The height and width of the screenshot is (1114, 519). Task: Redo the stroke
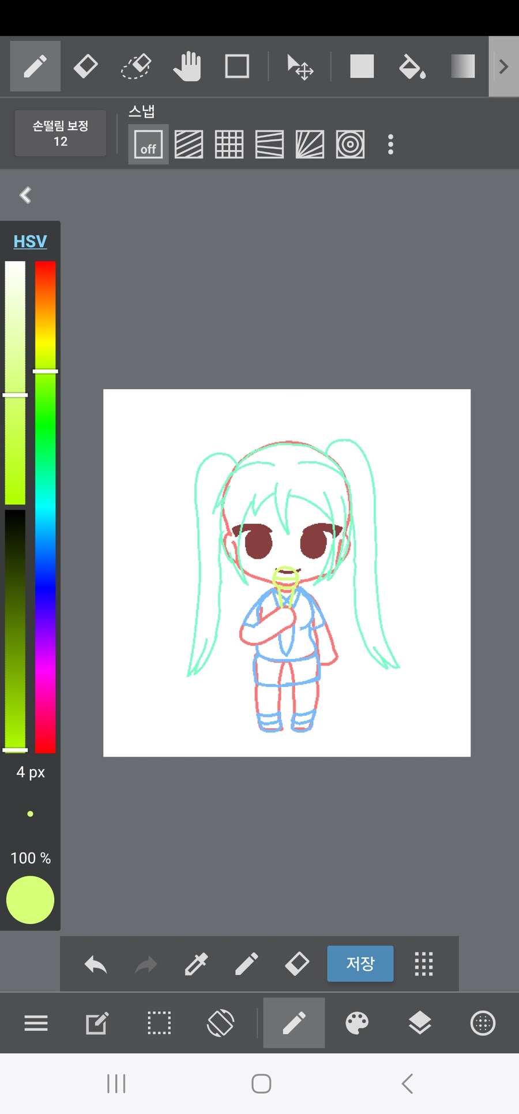[146, 965]
